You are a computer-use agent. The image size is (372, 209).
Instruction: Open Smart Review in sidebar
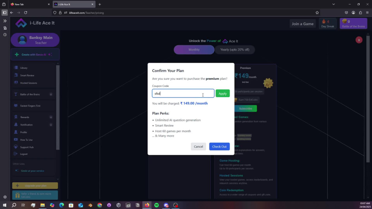[27, 75]
